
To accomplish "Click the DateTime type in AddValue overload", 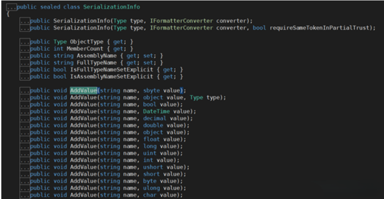I will click(x=156, y=111).
